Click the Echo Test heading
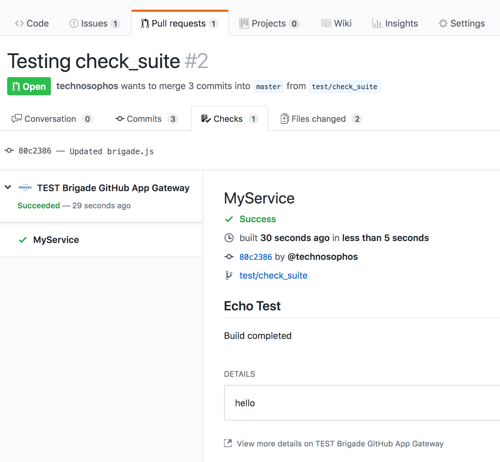This screenshot has width=500, height=462. pos(252,306)
